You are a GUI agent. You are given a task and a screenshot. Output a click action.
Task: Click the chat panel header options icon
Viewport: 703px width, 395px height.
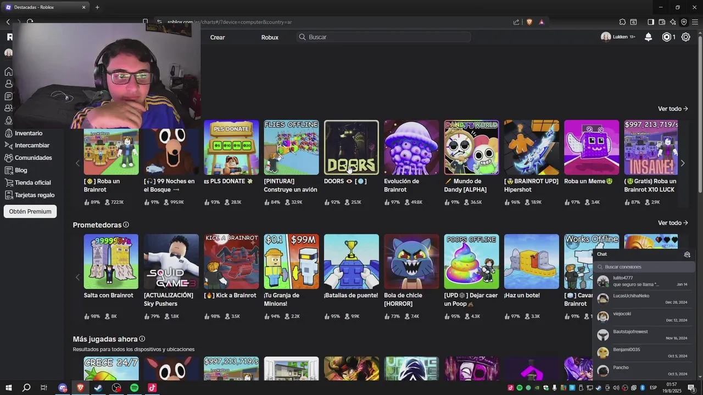pyautogui.click(x=687, y=255)
